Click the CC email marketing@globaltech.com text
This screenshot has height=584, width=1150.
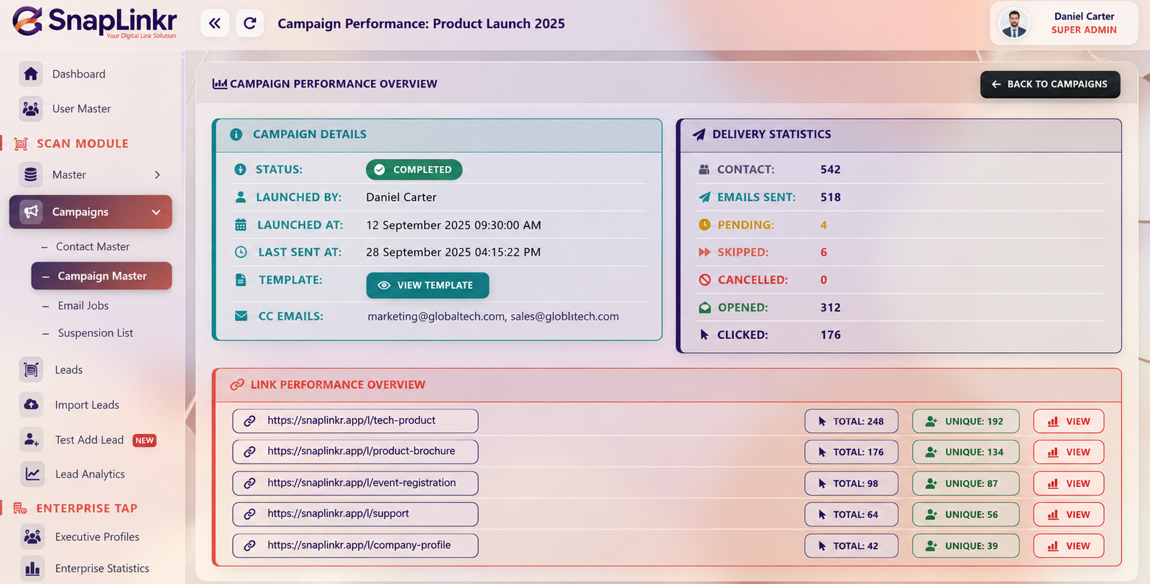[436, 316]
